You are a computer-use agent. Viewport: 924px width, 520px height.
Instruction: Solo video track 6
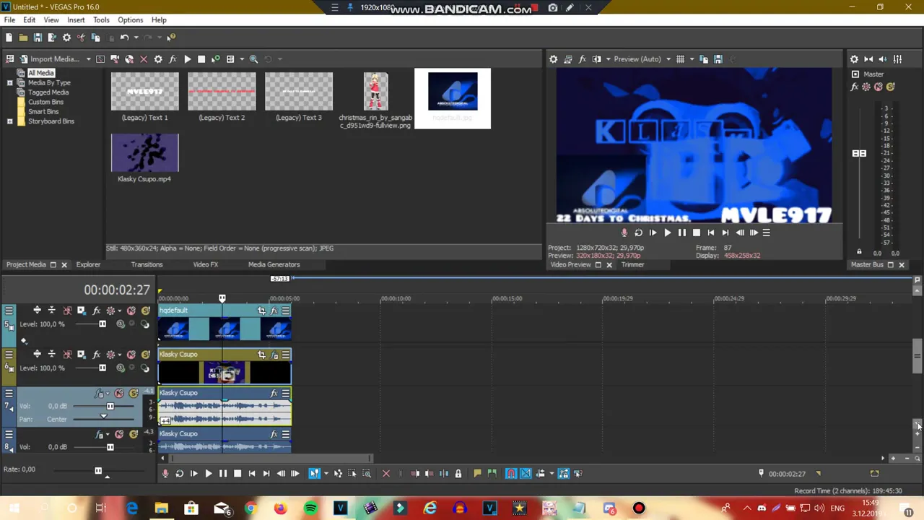pyautogui.click(x=145, y=355)
